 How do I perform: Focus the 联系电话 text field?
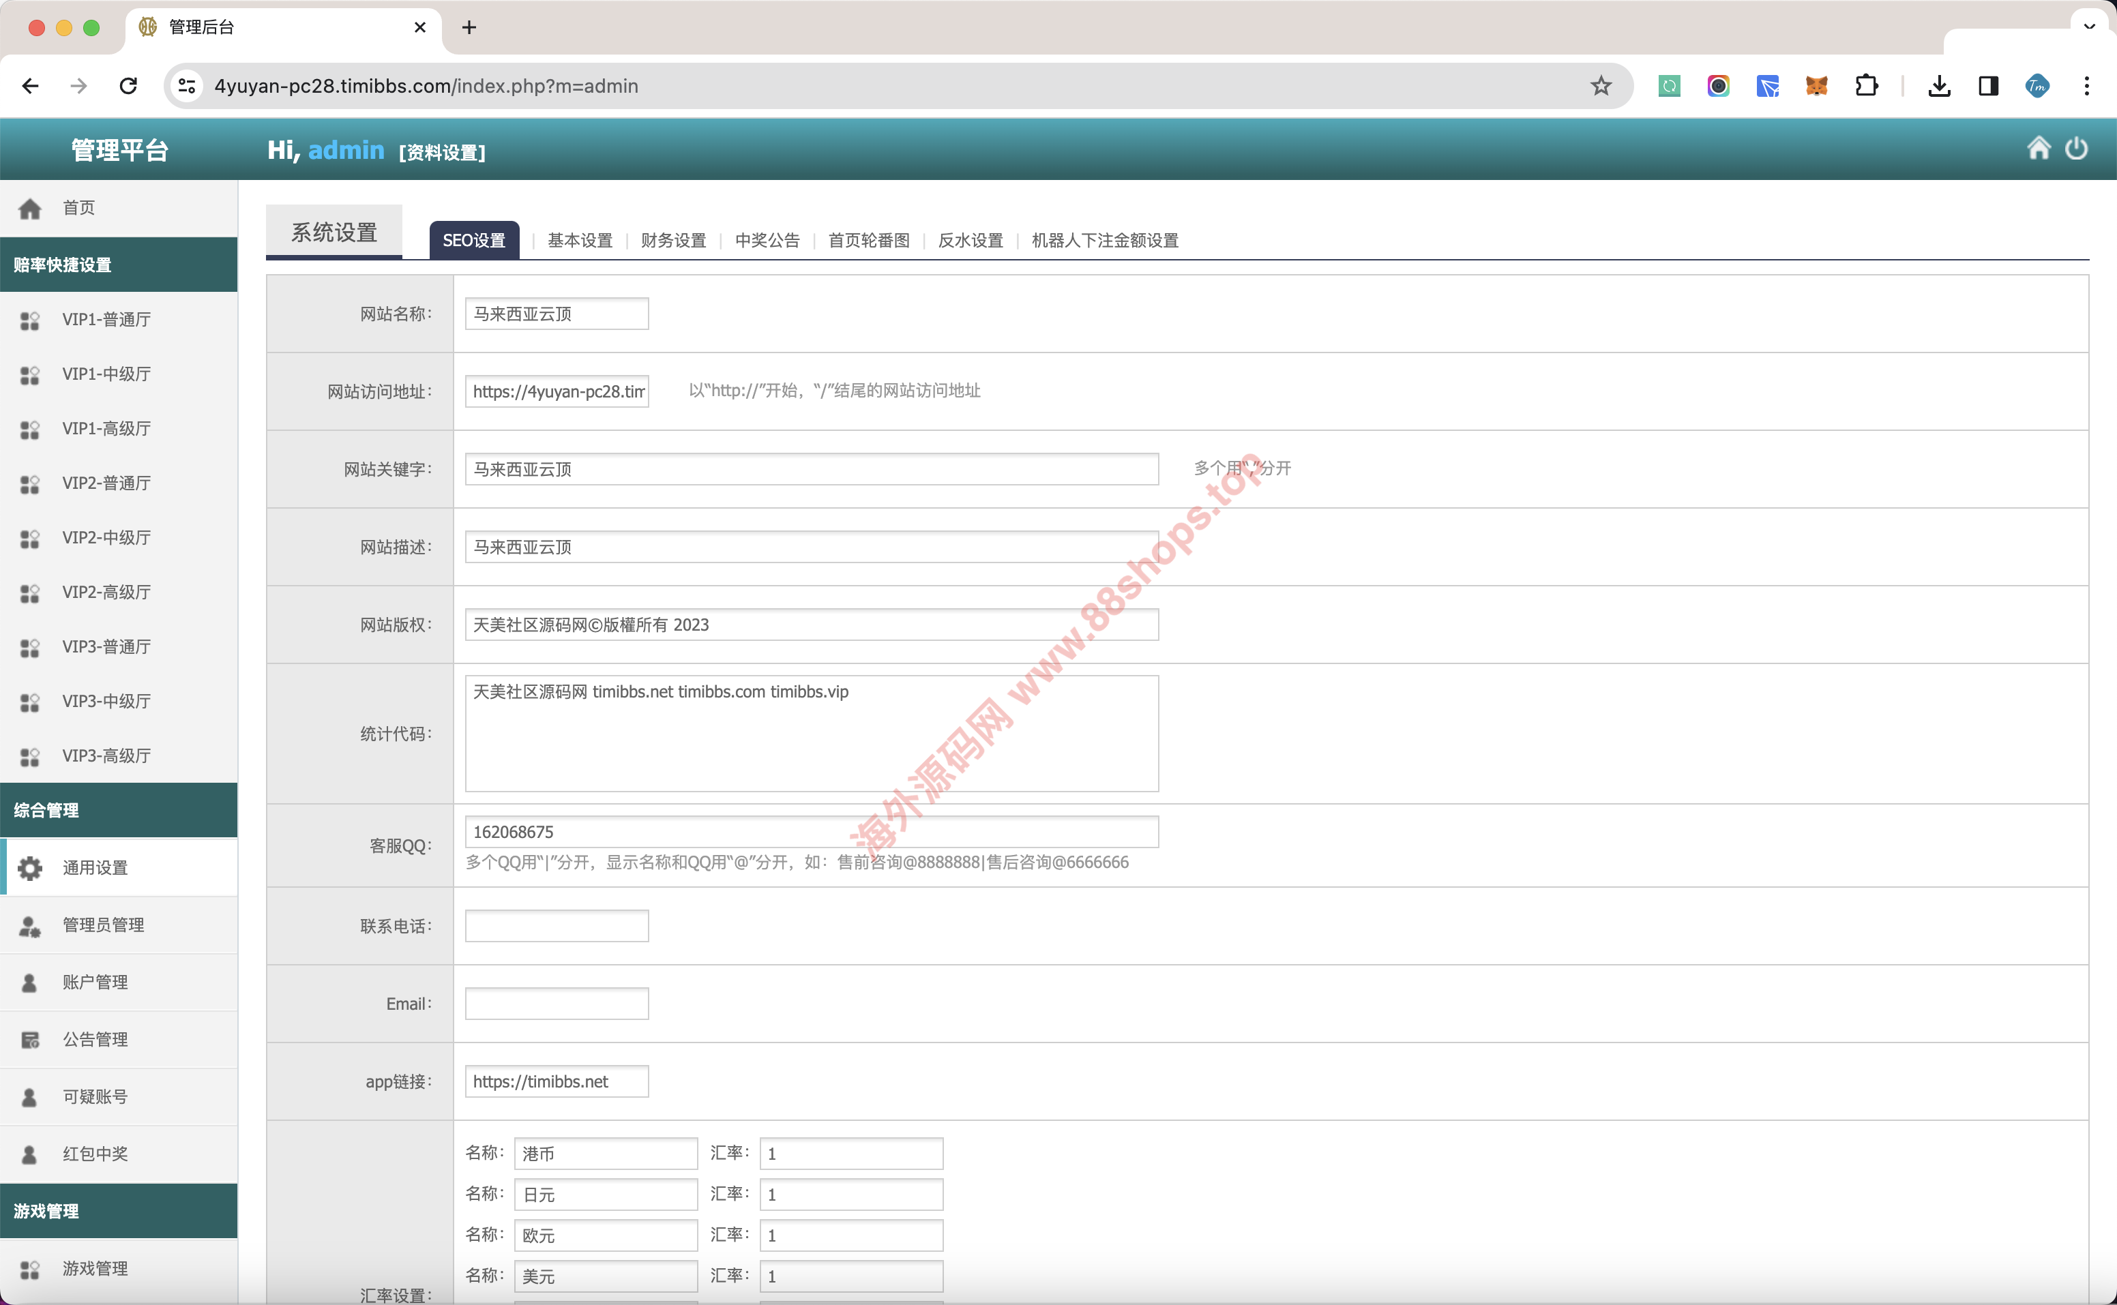pyautogui.click(x=557, y=926)
